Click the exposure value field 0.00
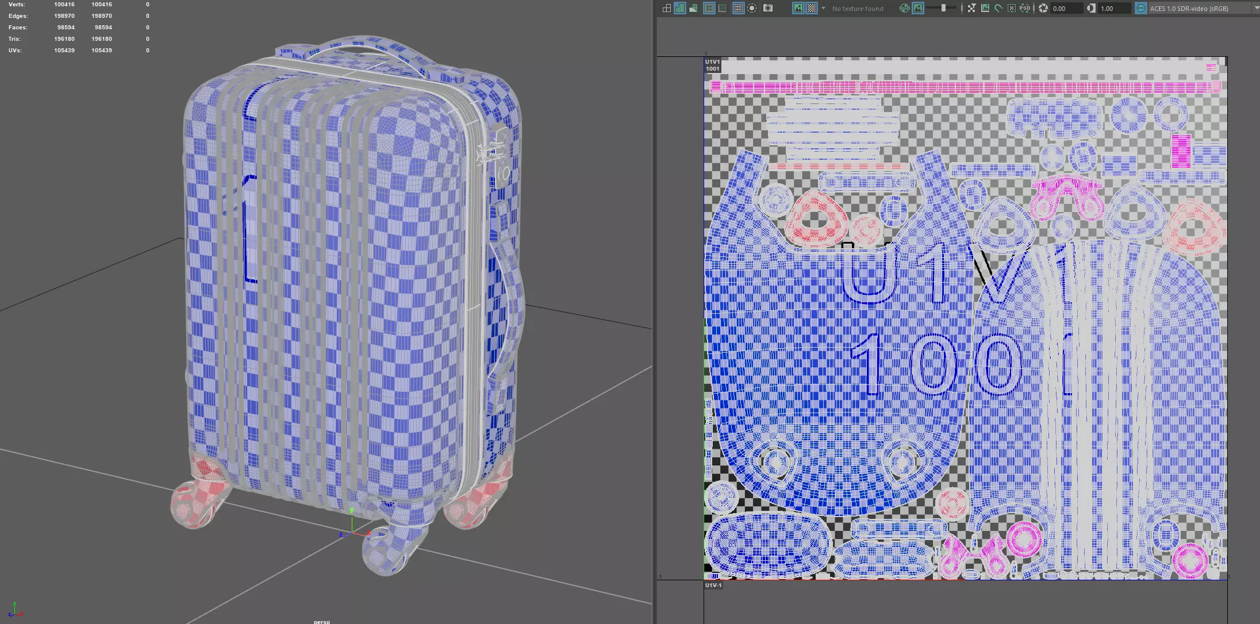 [x=1067, y=9]
